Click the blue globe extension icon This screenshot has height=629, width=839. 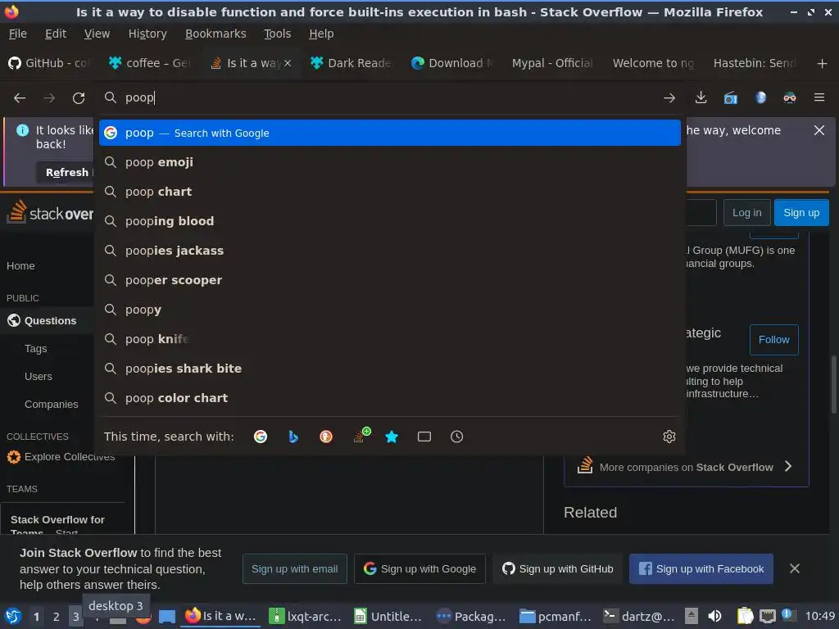pyautogui.click(x=760, y=97)
